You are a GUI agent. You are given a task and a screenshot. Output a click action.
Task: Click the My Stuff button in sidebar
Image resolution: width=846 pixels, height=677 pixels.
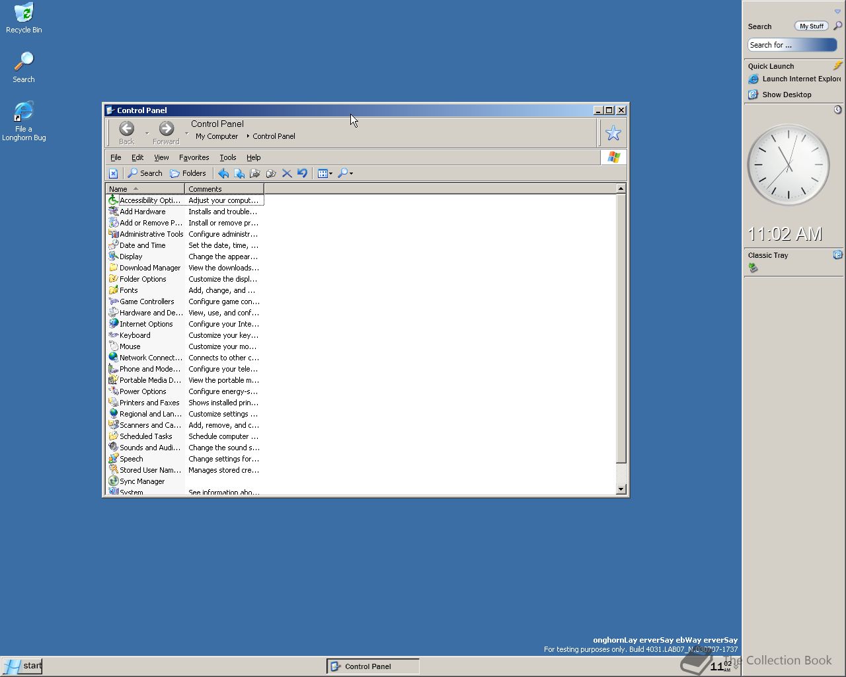coord(812,26)
